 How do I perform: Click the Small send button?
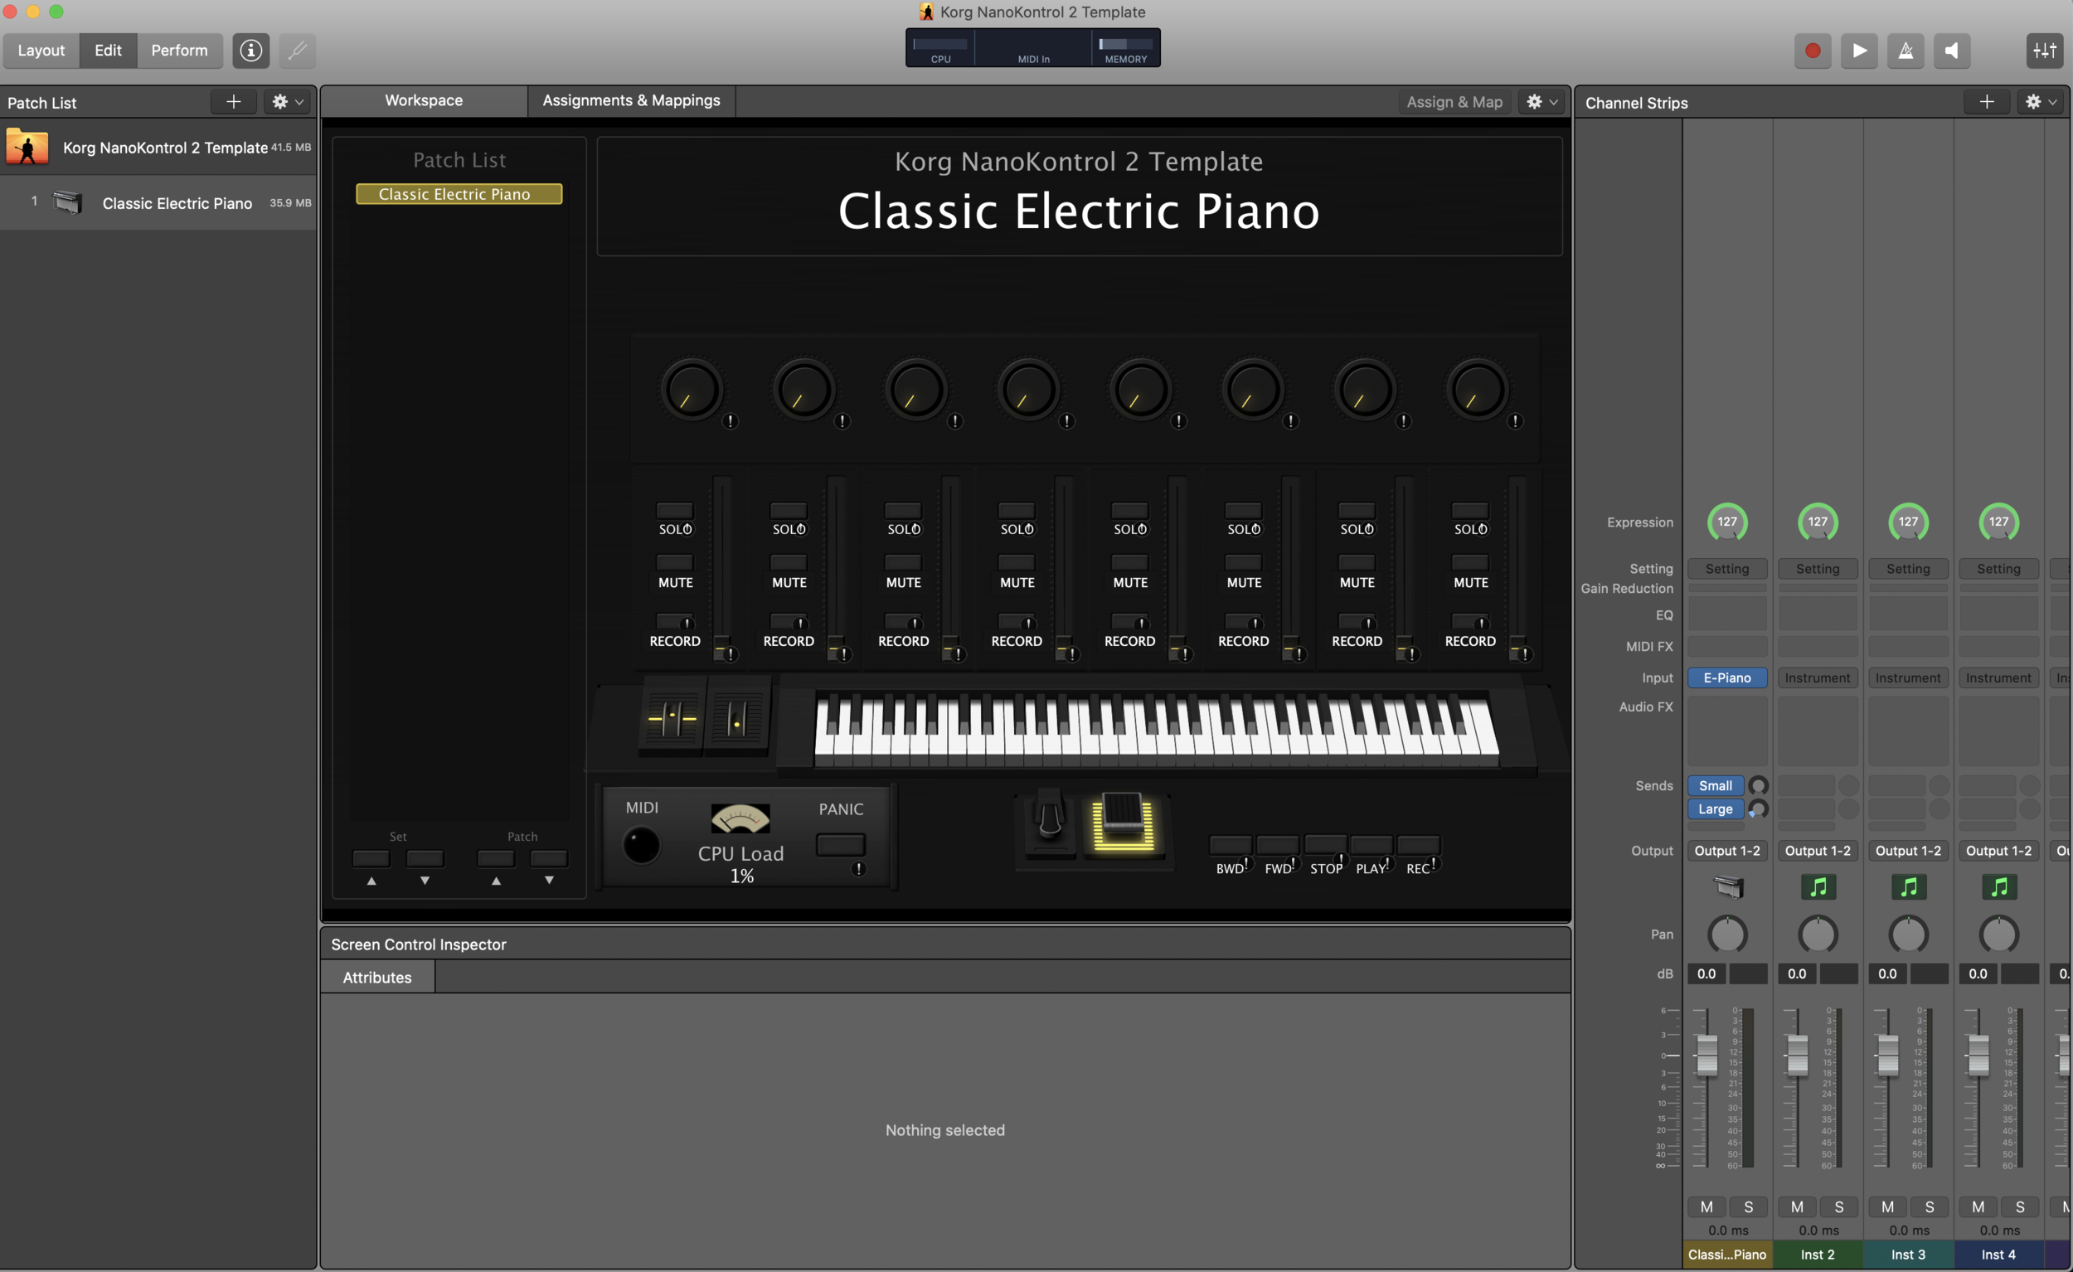coord(1716,785)
